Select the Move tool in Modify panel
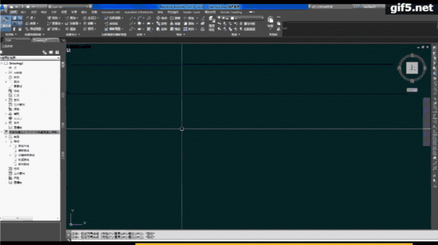The width and height of the screenshot is (438, 245). (x=162, y=18)
